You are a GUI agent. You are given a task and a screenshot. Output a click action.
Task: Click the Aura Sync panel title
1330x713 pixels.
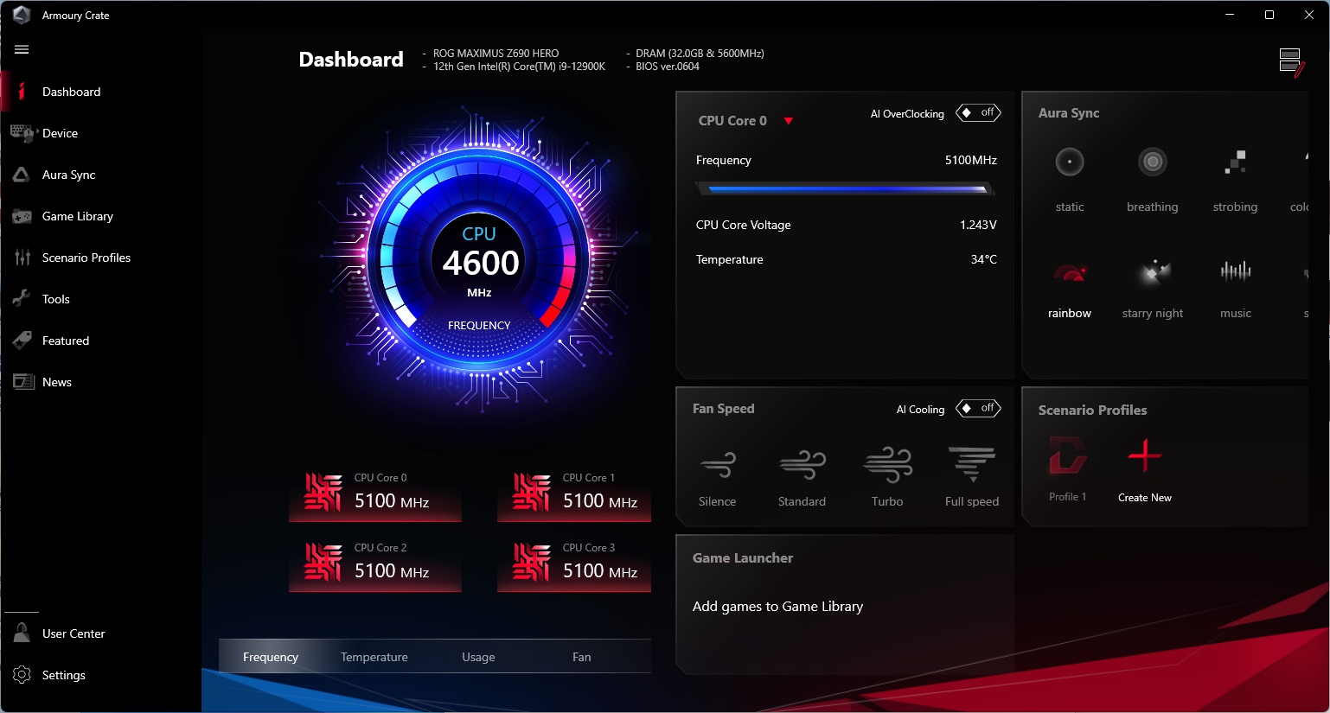pos(1069,112)
